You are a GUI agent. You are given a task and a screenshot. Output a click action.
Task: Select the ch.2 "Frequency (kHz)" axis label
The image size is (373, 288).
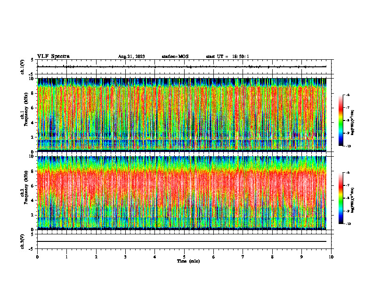[x=26, y=187]
